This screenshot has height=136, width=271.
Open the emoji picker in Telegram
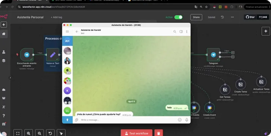[x=180, y=120]
